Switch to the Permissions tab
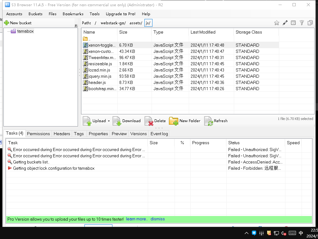The image size is (318, 239). pos(38,134)
